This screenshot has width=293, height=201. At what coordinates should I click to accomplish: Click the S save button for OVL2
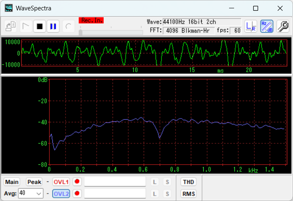click(x=167, y=194)
